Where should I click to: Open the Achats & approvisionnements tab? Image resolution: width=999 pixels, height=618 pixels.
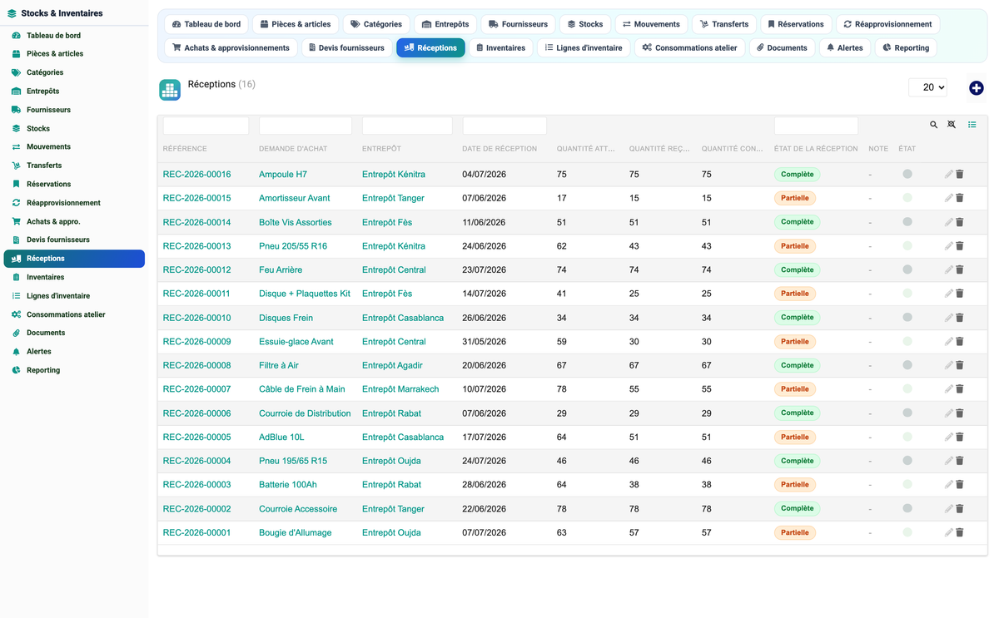click(x=231, y=48)
